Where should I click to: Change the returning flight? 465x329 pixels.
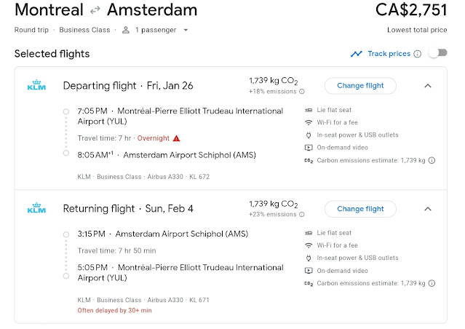360,209
